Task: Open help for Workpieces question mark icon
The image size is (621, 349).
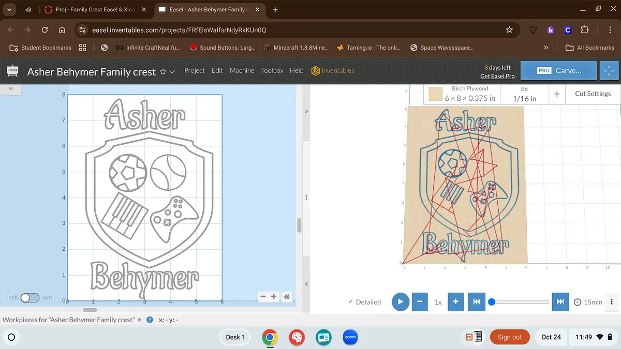Action: [150, 320]
